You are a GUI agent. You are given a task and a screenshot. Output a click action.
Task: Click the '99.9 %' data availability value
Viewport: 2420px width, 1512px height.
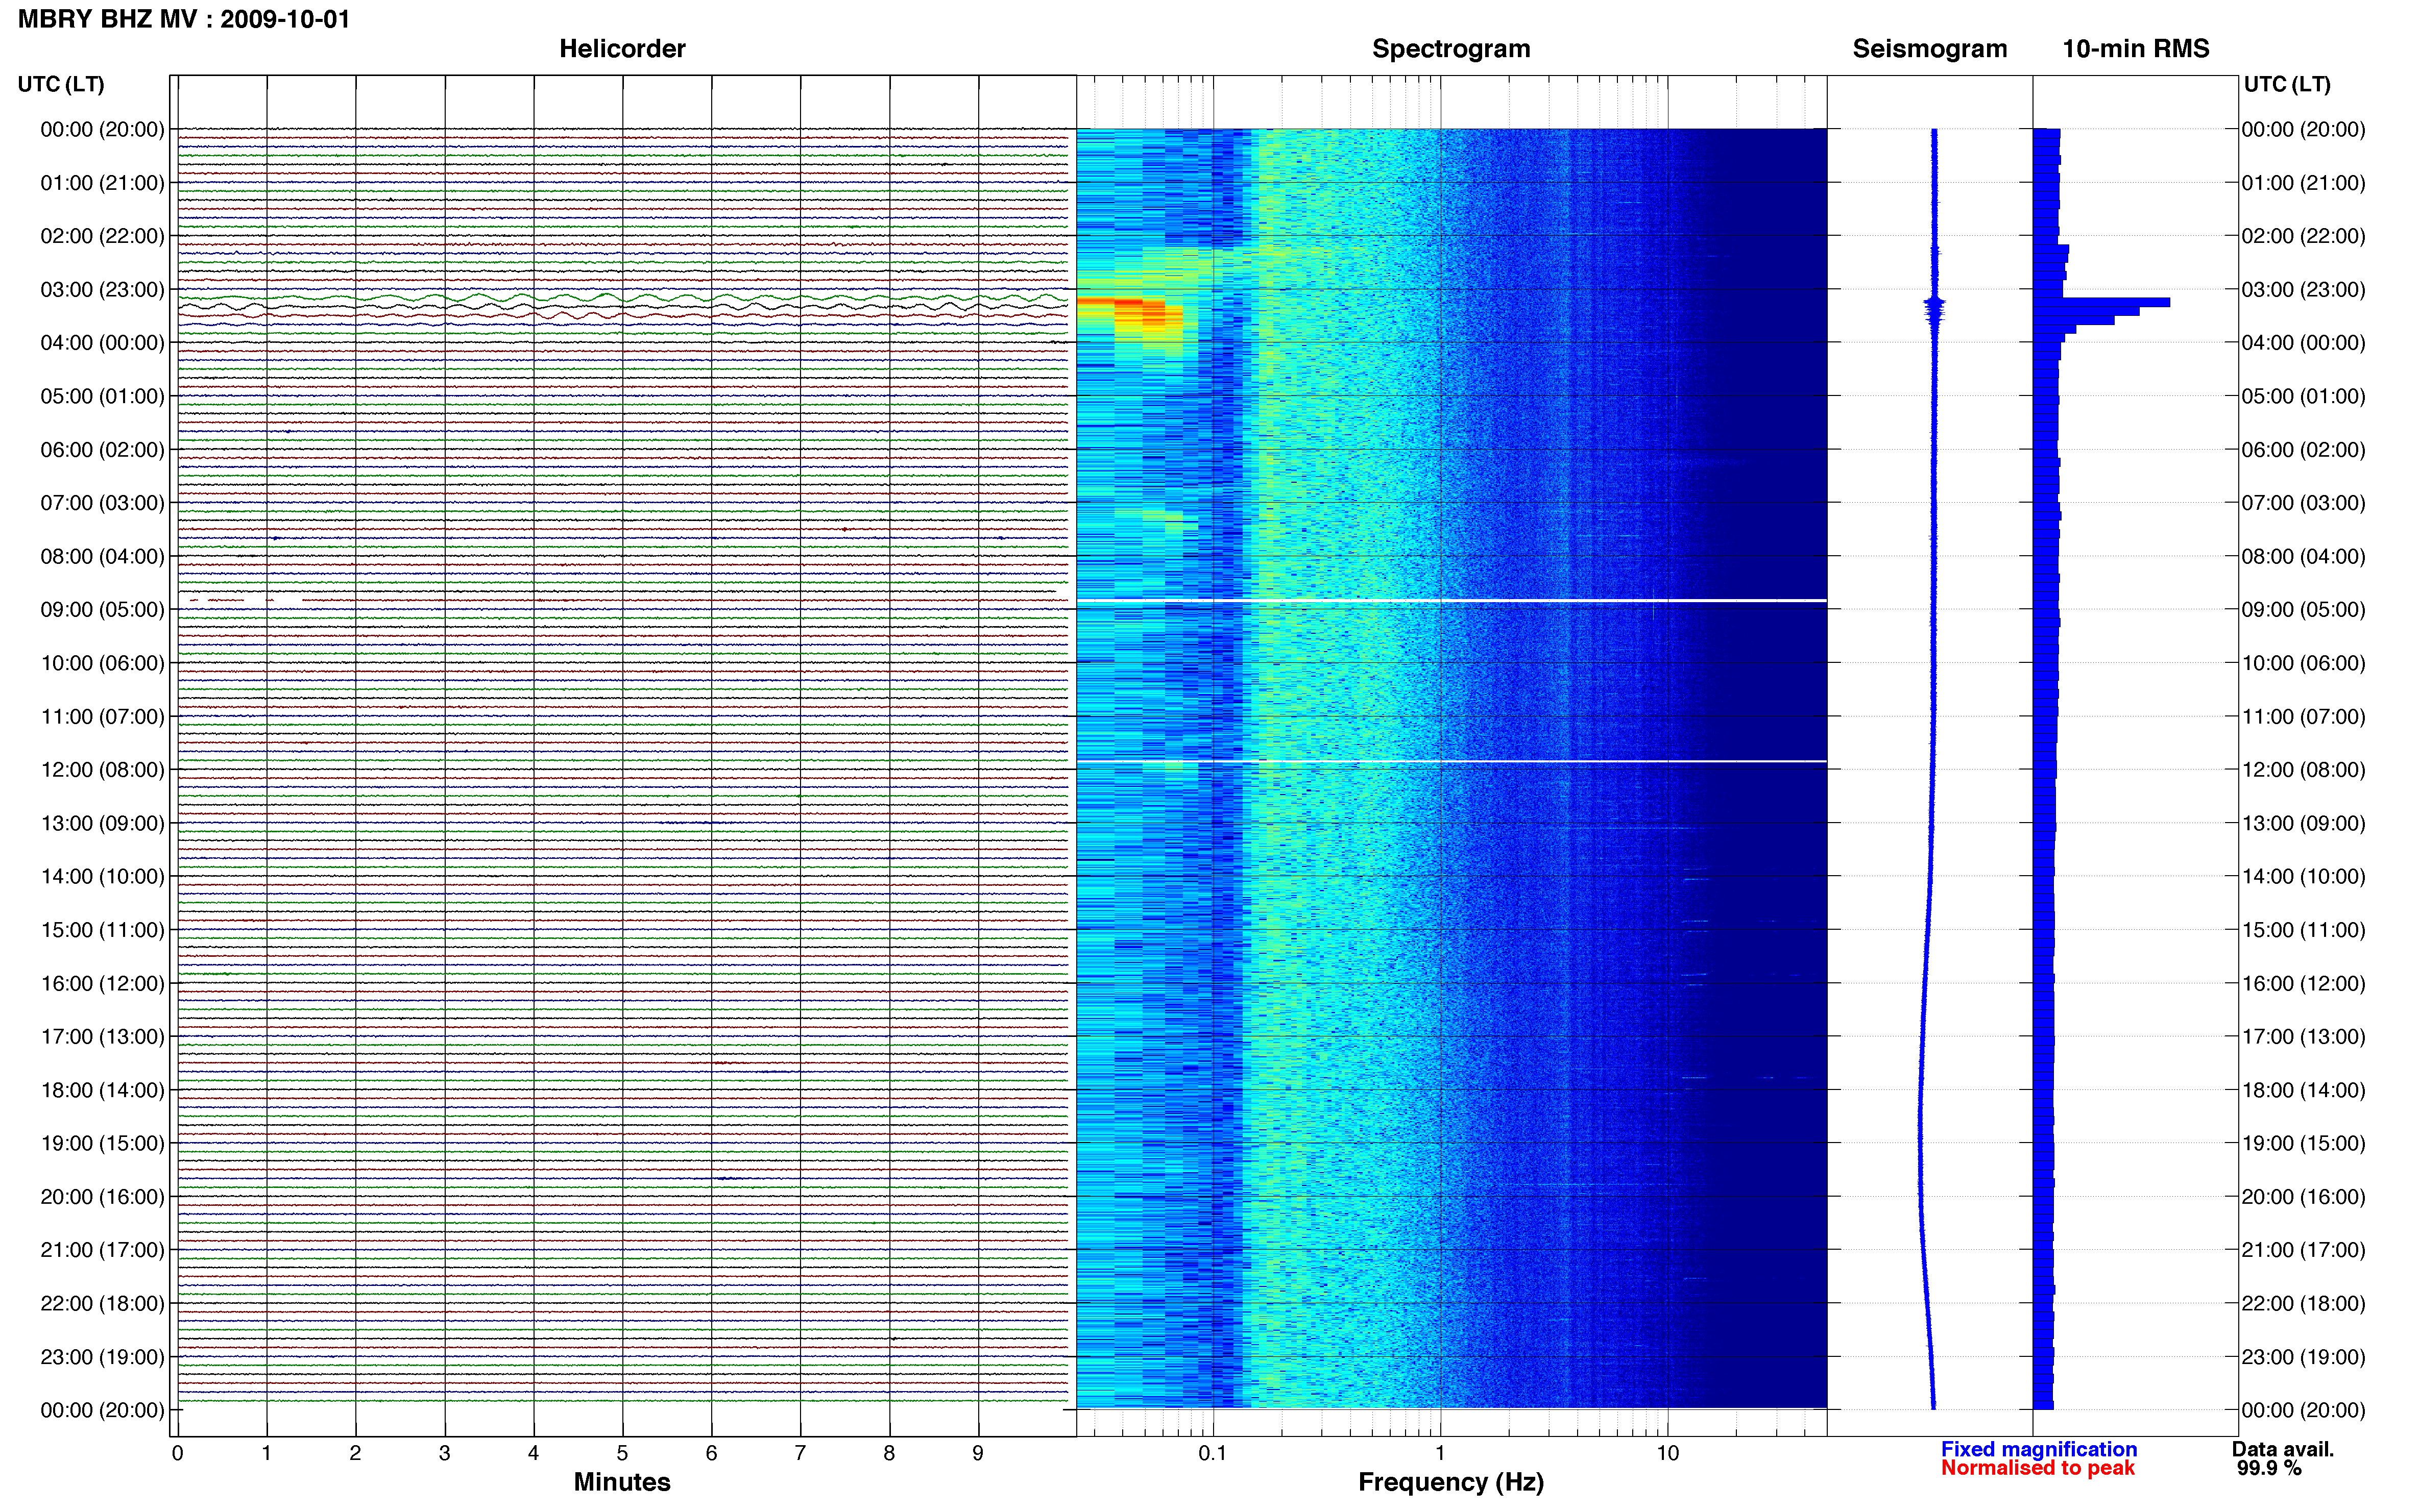(x=2269, y=1468)
